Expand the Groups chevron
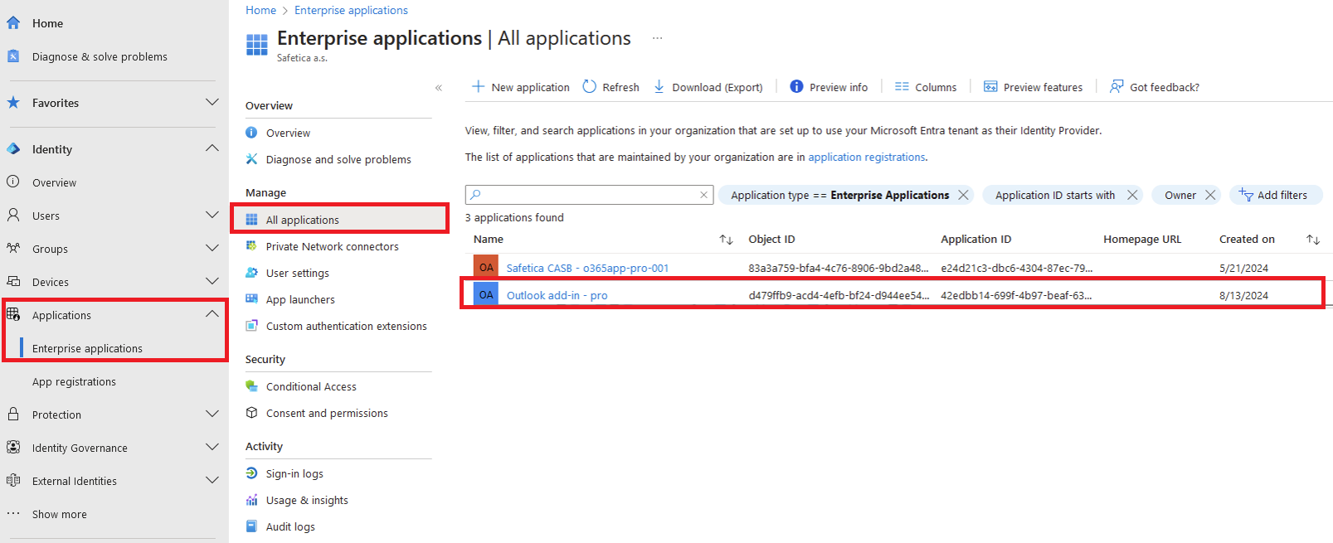 [x=212, y=248]
